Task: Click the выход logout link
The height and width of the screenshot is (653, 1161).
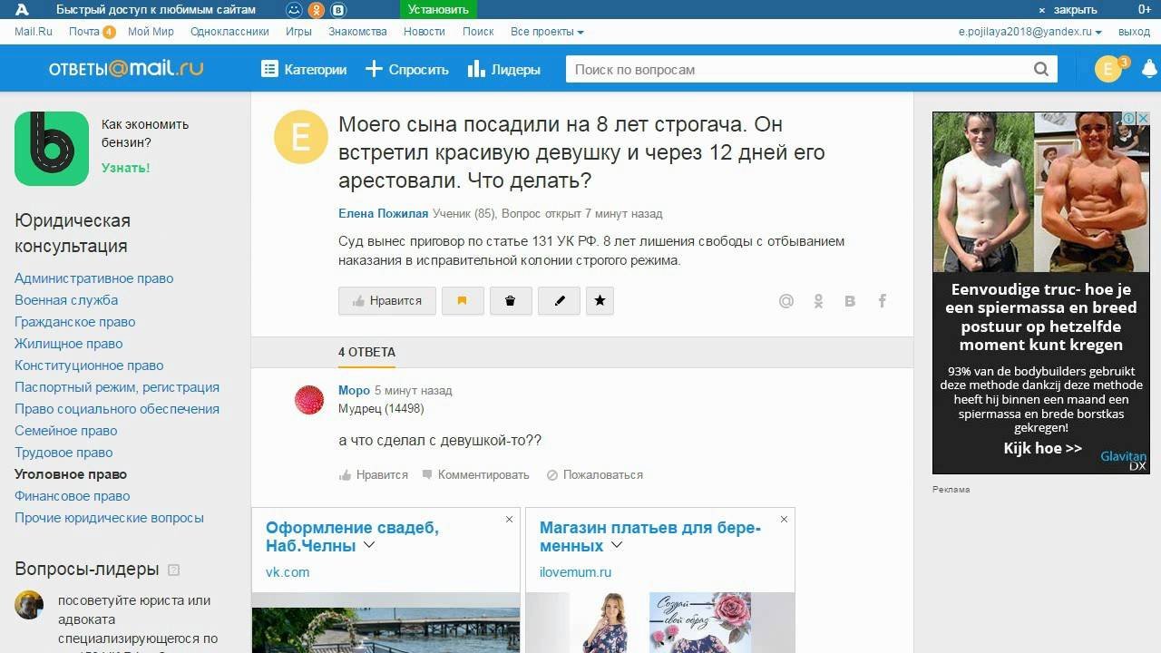Action: point(1134,32)
